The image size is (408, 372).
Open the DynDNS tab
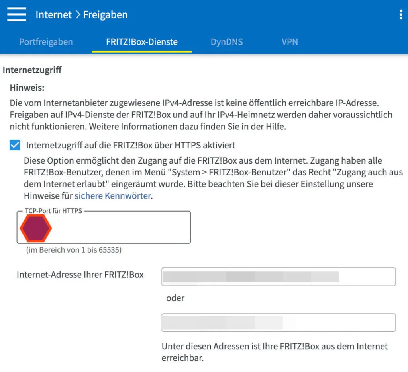(x=227, y=42)
